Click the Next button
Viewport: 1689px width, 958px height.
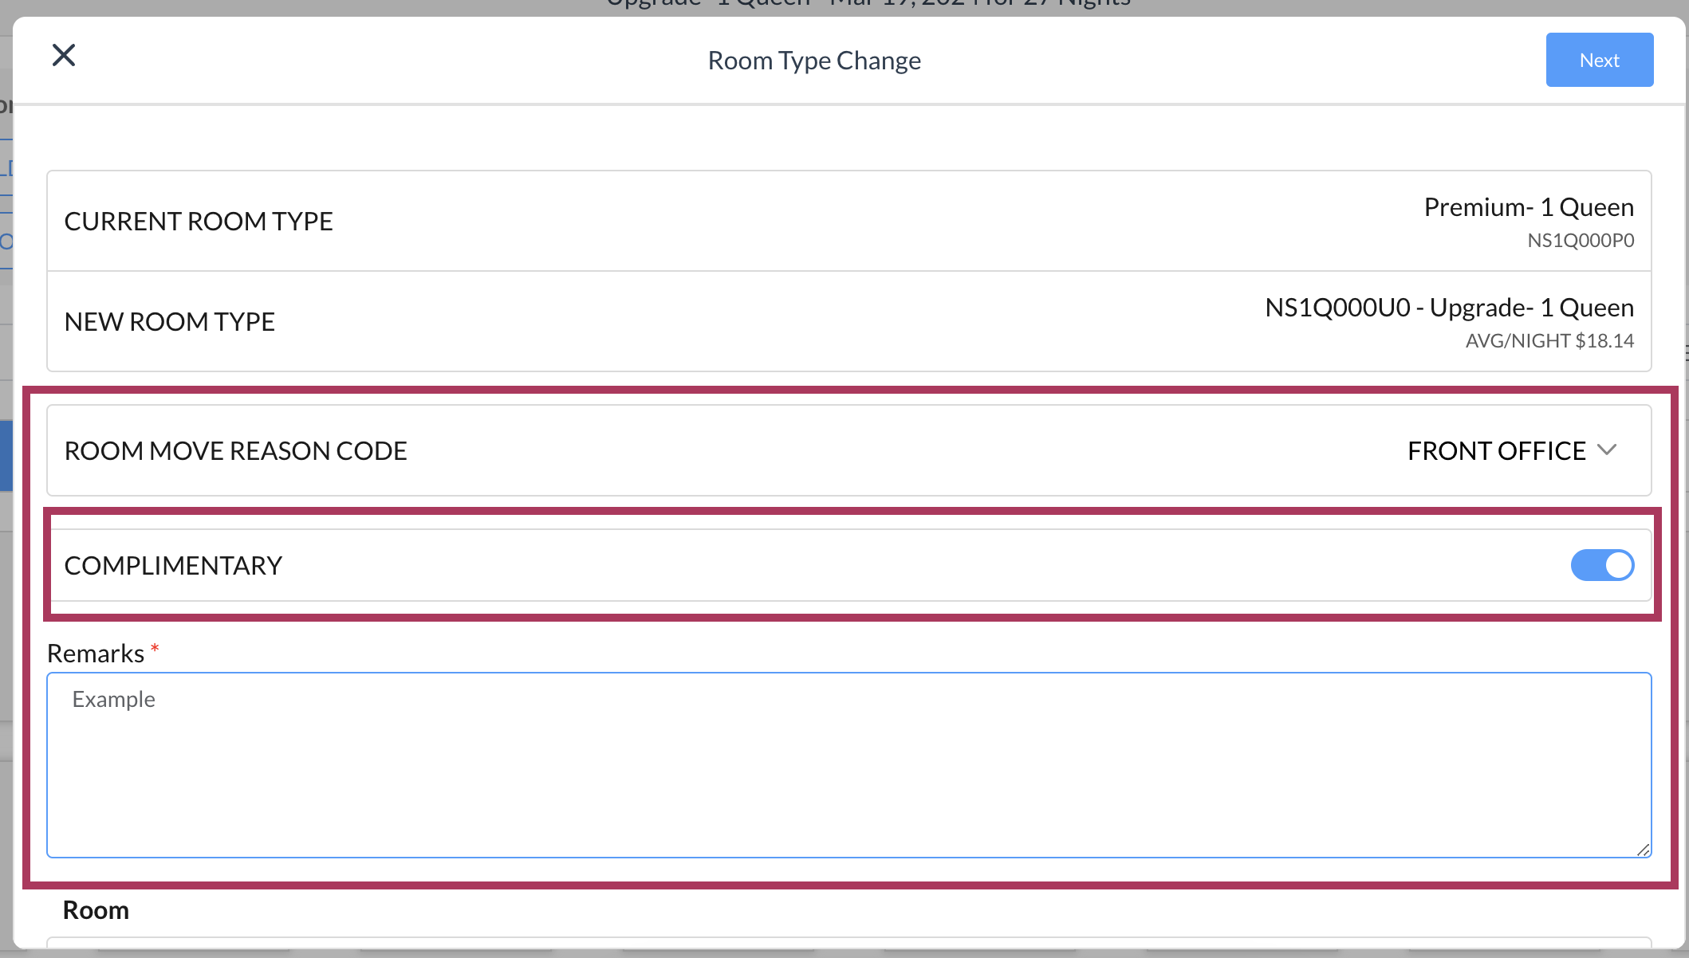click(1599, 61)
